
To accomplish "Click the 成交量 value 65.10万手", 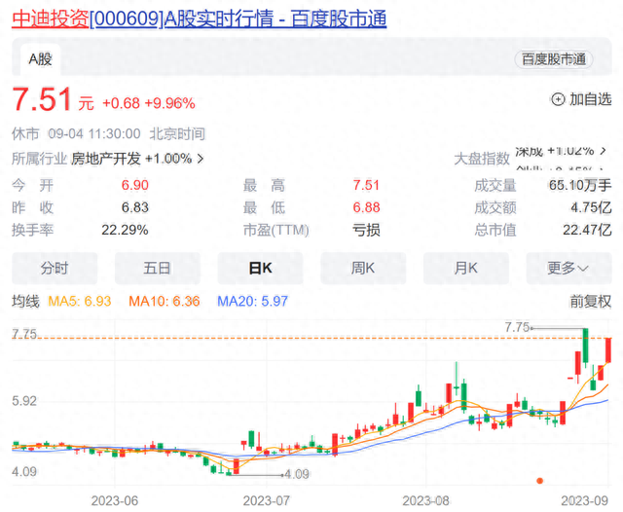I will (580, 185).
